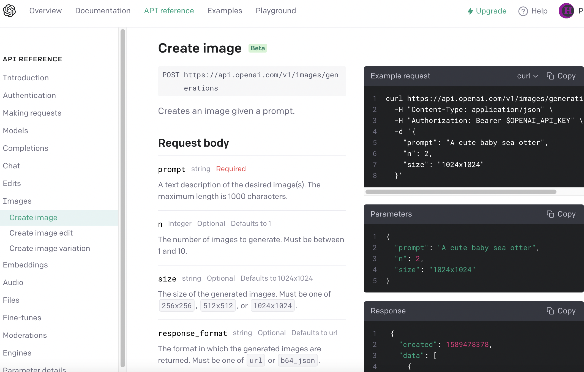The image size is (584, 372).
Task: Navigate to Authentication in sidebar
Action: pos(29,95)
